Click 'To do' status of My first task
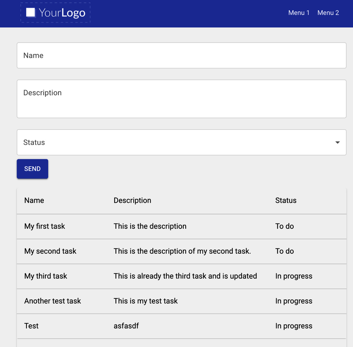Image resolution: width=353 pixels, height=347 pixels. pyautogui.click(x=285, y=226)
